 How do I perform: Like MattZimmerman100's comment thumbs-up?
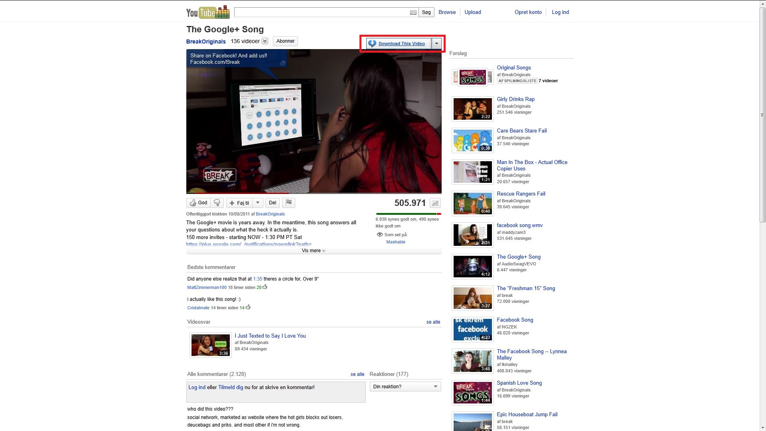pos(265,287)
